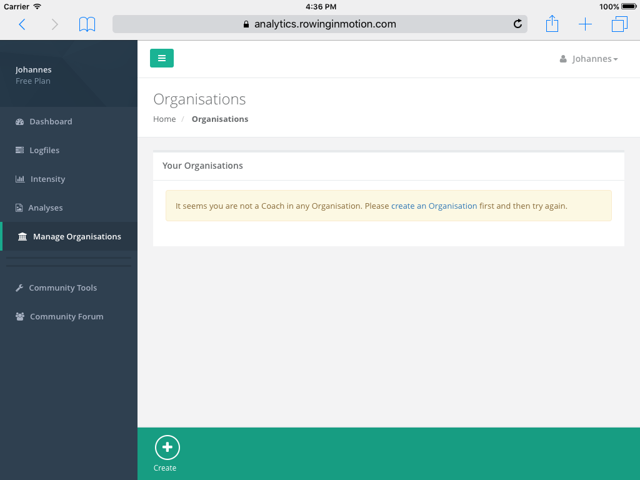Click the Community Forum users icon

pyautogui.click(x=19, y=316)
